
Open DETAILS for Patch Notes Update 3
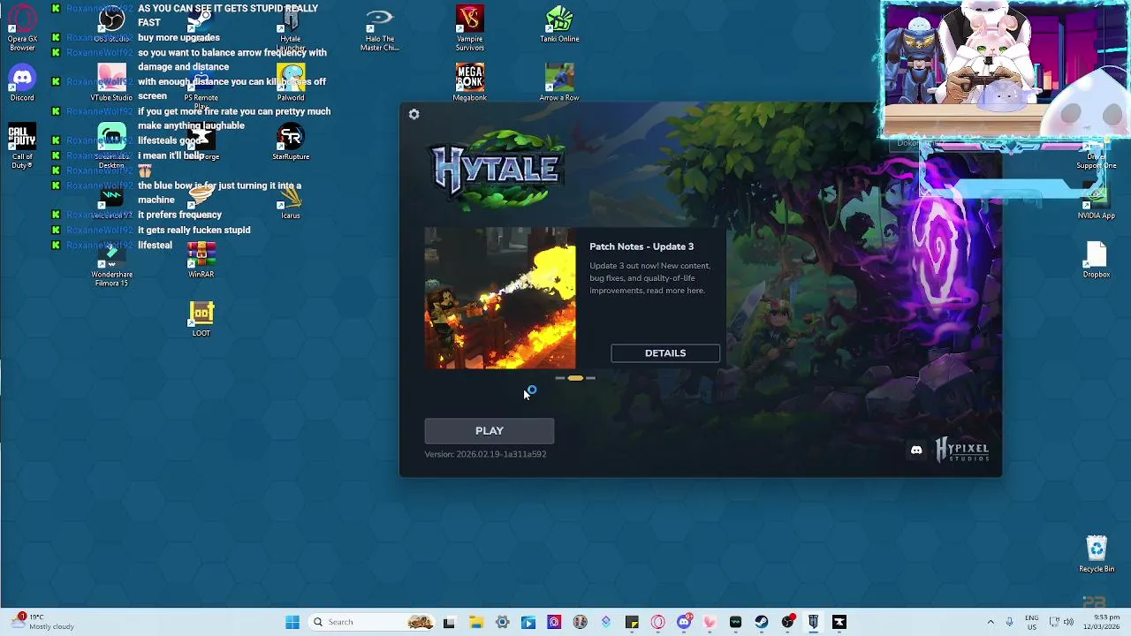click(x=665, y=353)
